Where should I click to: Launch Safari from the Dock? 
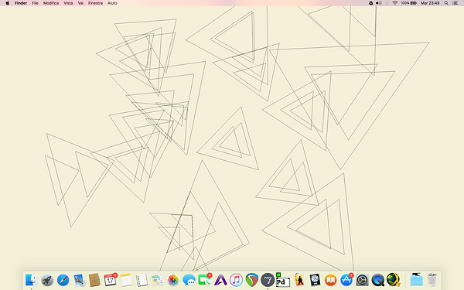pyautogui.click(x=63, y=280)
